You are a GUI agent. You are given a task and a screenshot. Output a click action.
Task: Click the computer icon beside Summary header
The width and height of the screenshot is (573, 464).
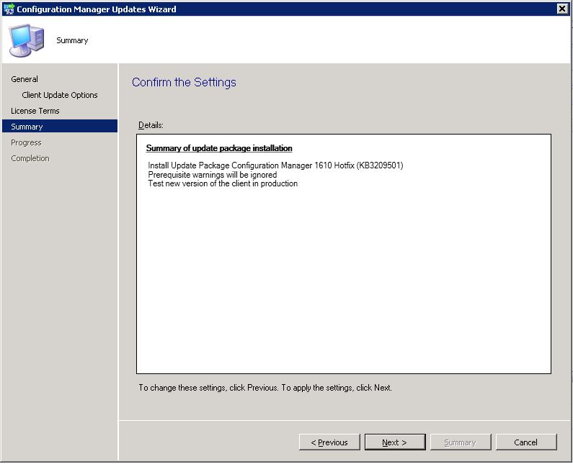pos(27,40)
